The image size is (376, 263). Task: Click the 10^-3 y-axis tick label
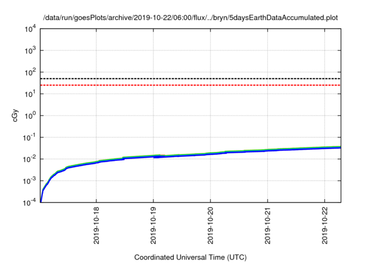coord(29,181)
